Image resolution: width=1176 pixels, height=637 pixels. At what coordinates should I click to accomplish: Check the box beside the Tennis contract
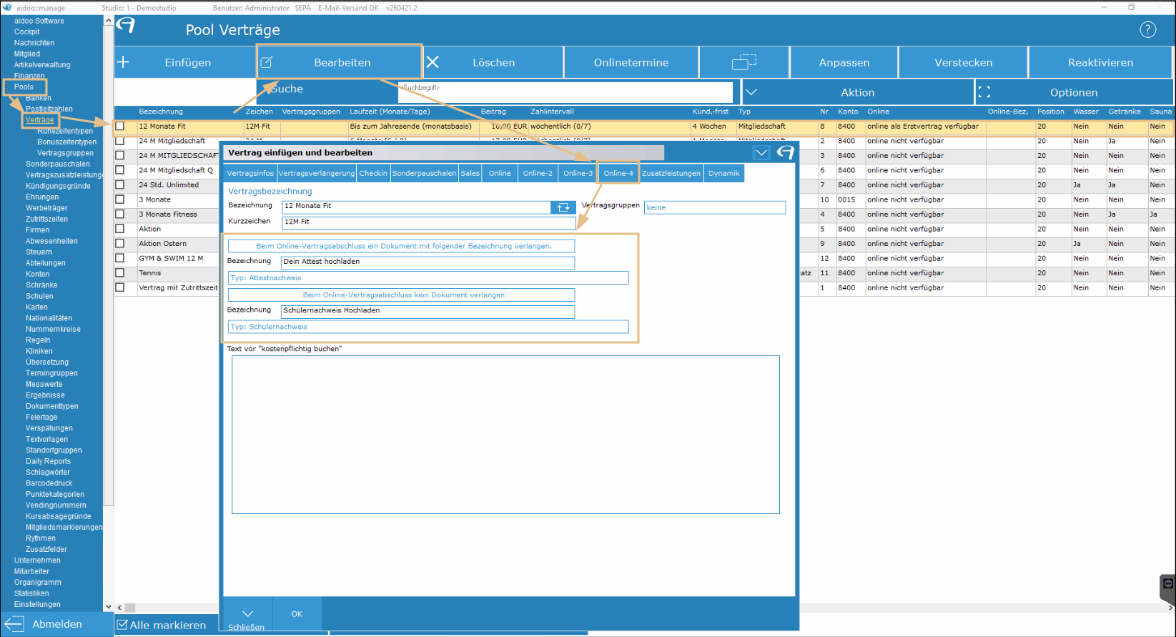120,272
